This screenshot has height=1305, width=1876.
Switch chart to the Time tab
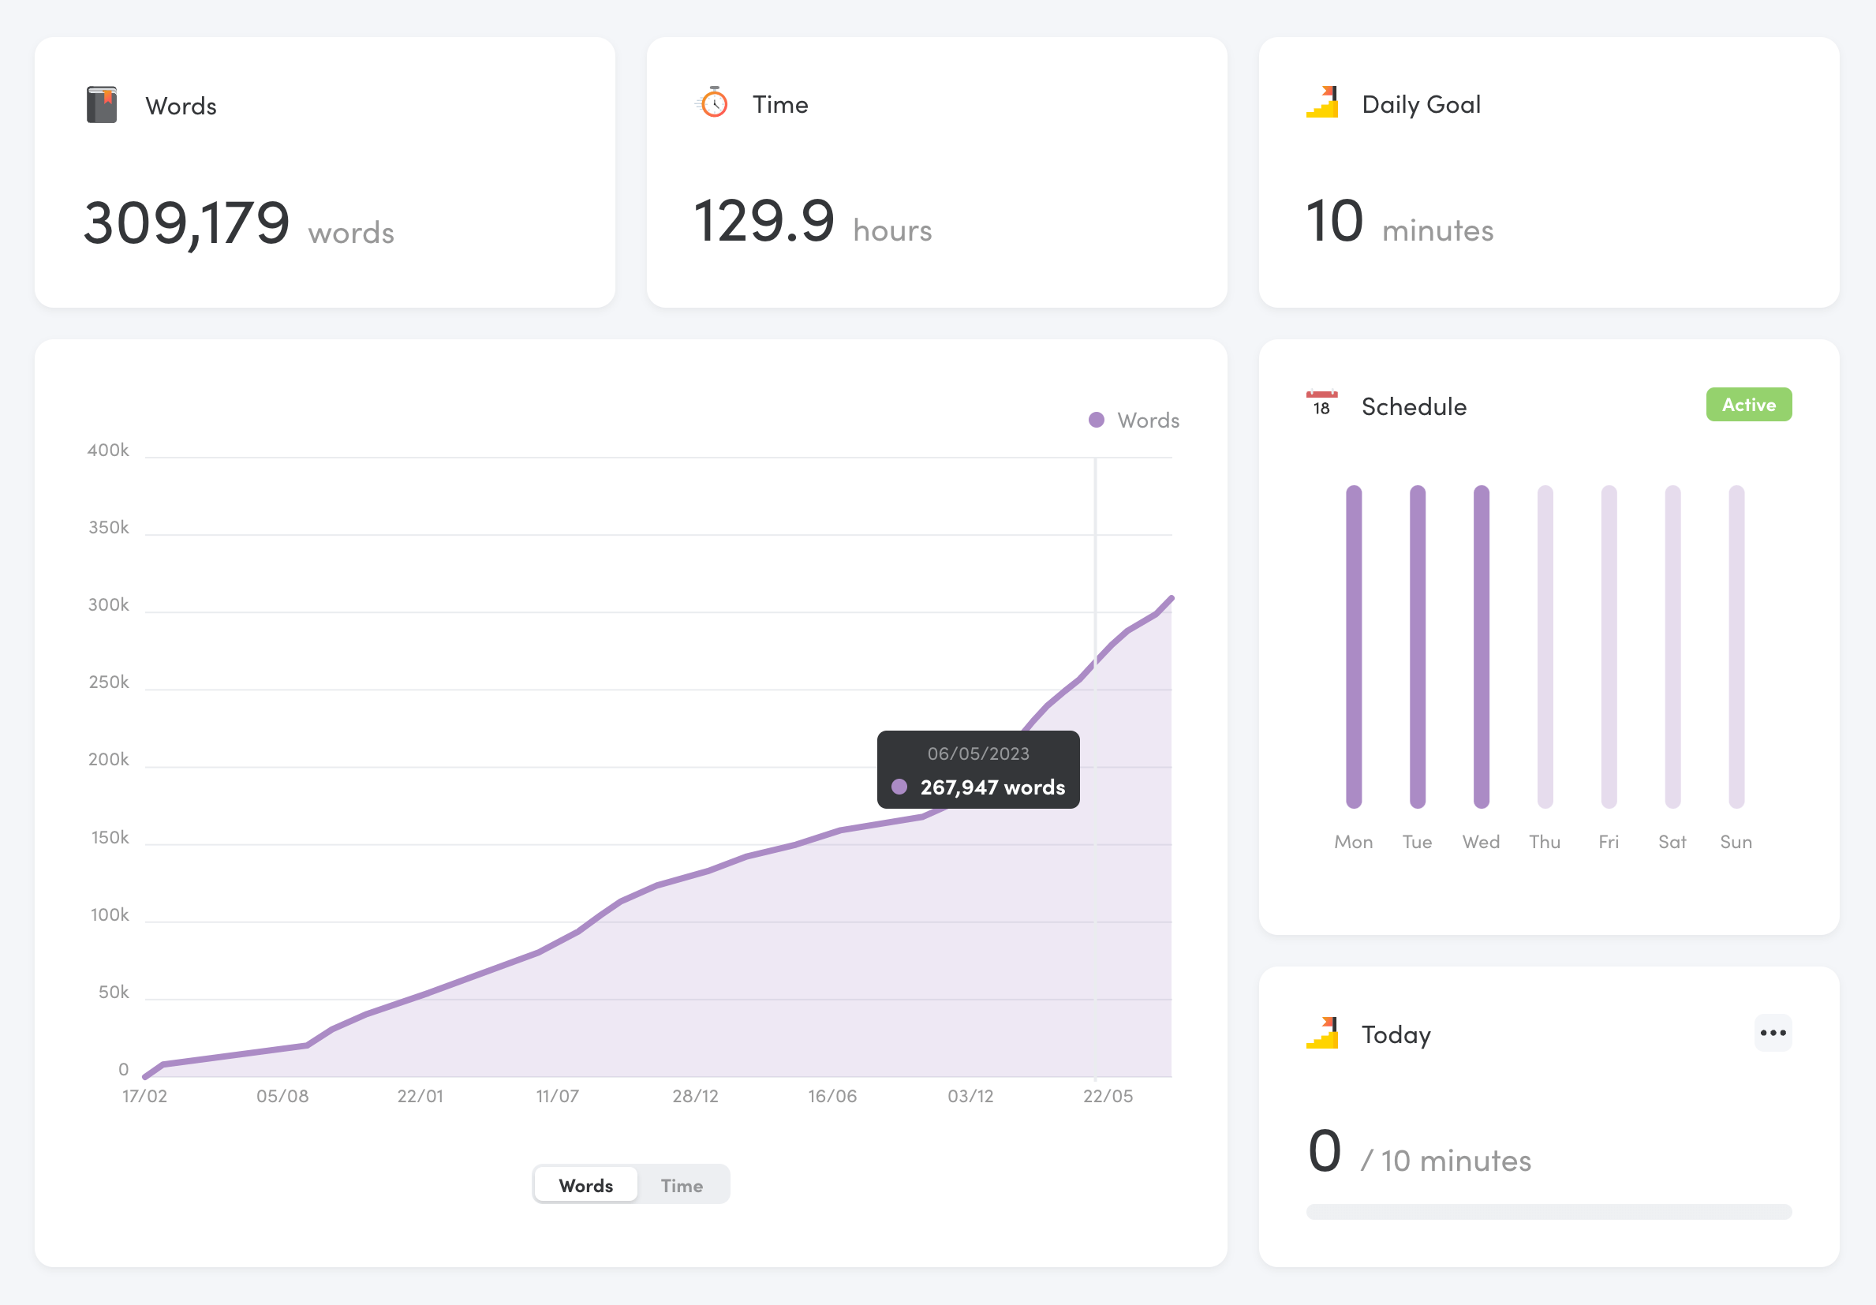click(x=682, y=1185)
